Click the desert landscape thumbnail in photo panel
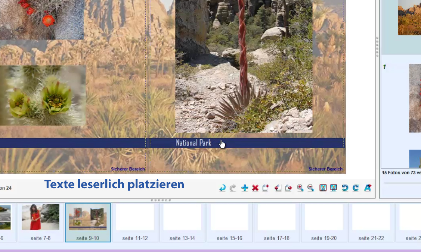This screenshot has width=421, height=252. (x=409, y=18)
